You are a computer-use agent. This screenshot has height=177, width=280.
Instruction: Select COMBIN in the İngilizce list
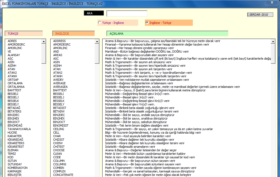pyautogui.click(x=58, y=168)
